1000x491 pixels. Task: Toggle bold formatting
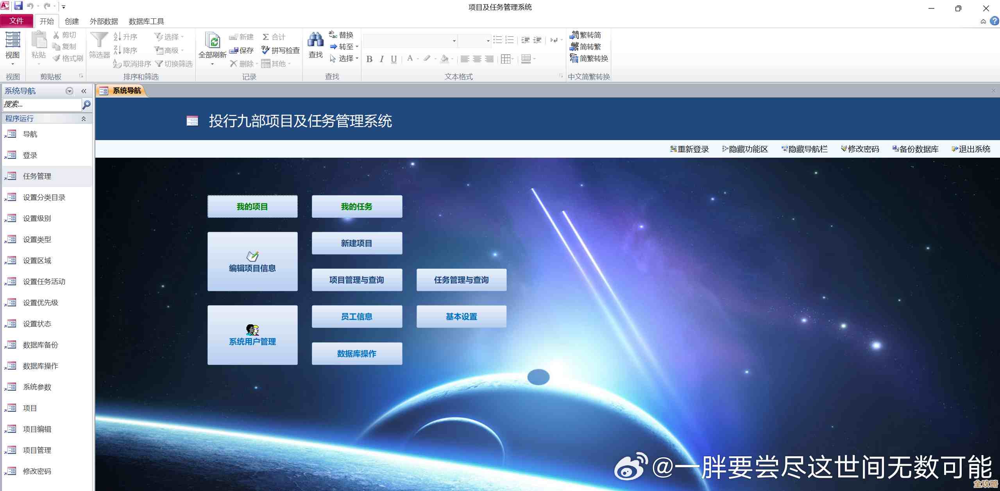tap(369, 59)
